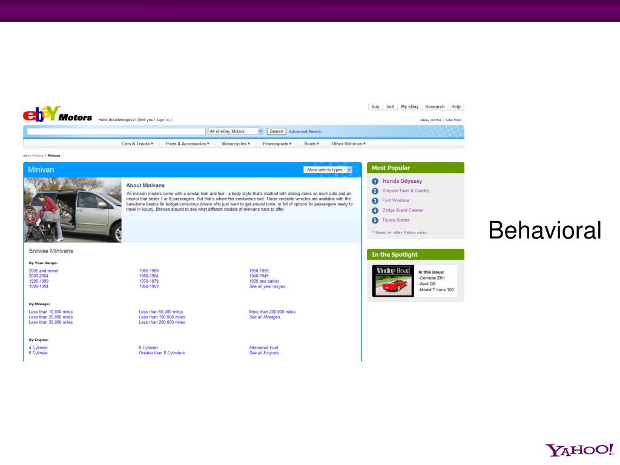620x465 pixels.
Task: Filter by 4 Cylinder engine
Action: (x=38, y=348)
